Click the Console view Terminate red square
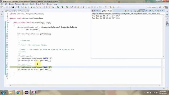The width and height of the screenshot is (169, 95). (126, 11)
